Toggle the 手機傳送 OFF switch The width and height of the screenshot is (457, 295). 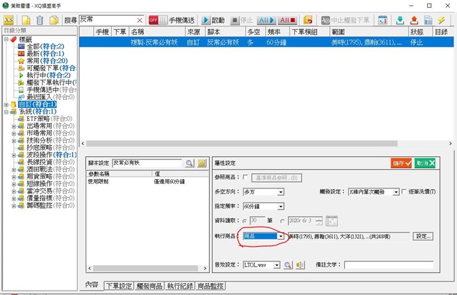point(158,20)
